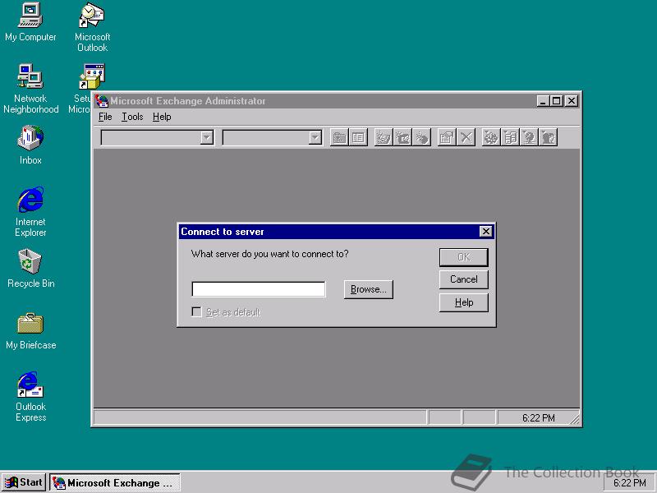
Task: Click the OK button in Connect dialog
Action: click(x=464, y=257)
